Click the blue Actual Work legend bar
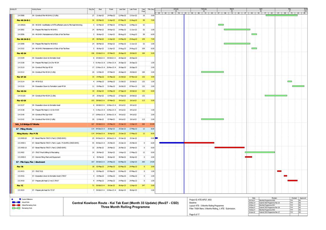The height and width of the screenshot is (230, 326). (x=15, y=202)
